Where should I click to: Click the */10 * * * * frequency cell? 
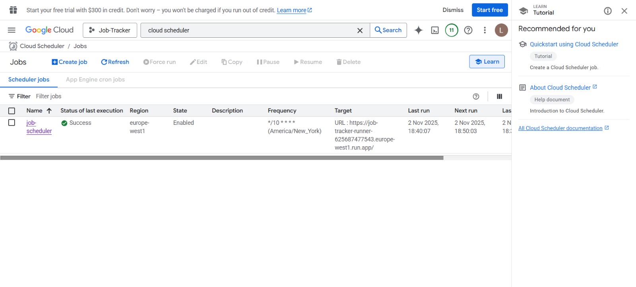click(x=295, y=127)
